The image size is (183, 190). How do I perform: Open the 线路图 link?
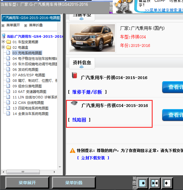click(79, 120)
